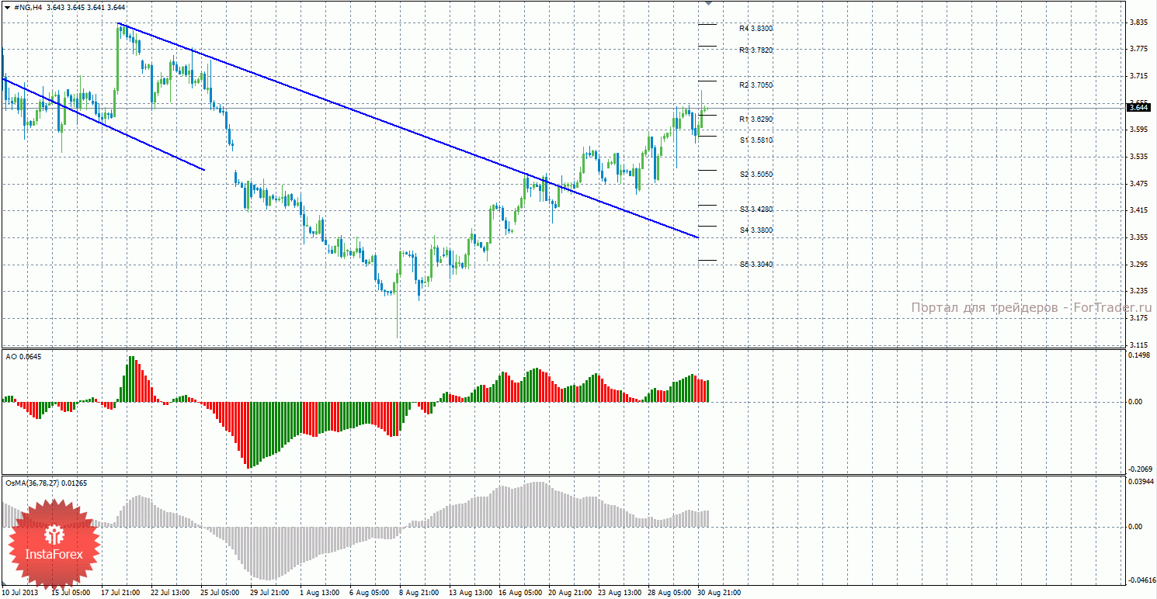Click the 6 Aug 05:00 time label
Screen dimensions: 1157x599
click(x=369, y=593)
